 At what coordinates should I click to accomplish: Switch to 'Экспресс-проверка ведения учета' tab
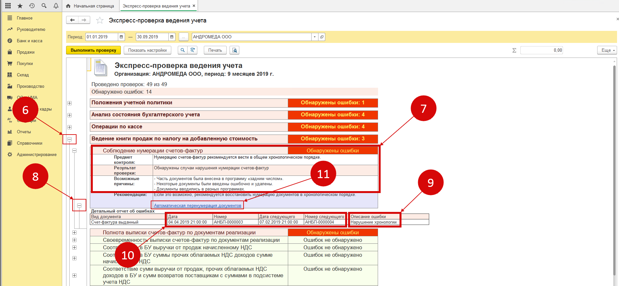tap(156, 6)
